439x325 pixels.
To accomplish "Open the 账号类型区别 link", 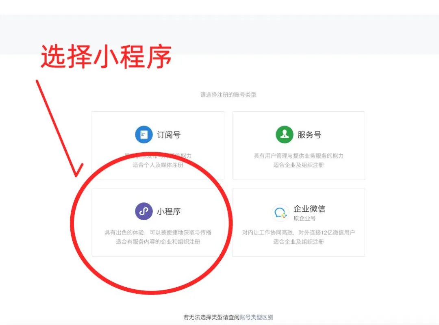I will click(256, 317).
